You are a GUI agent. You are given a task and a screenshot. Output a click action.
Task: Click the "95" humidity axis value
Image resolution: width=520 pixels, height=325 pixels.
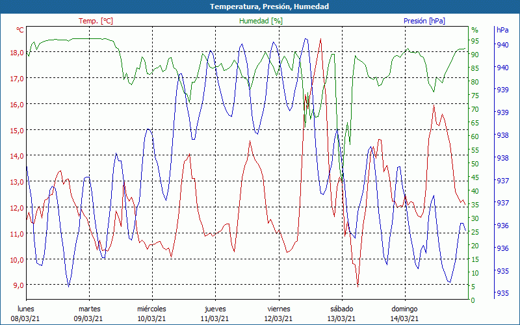475,41
